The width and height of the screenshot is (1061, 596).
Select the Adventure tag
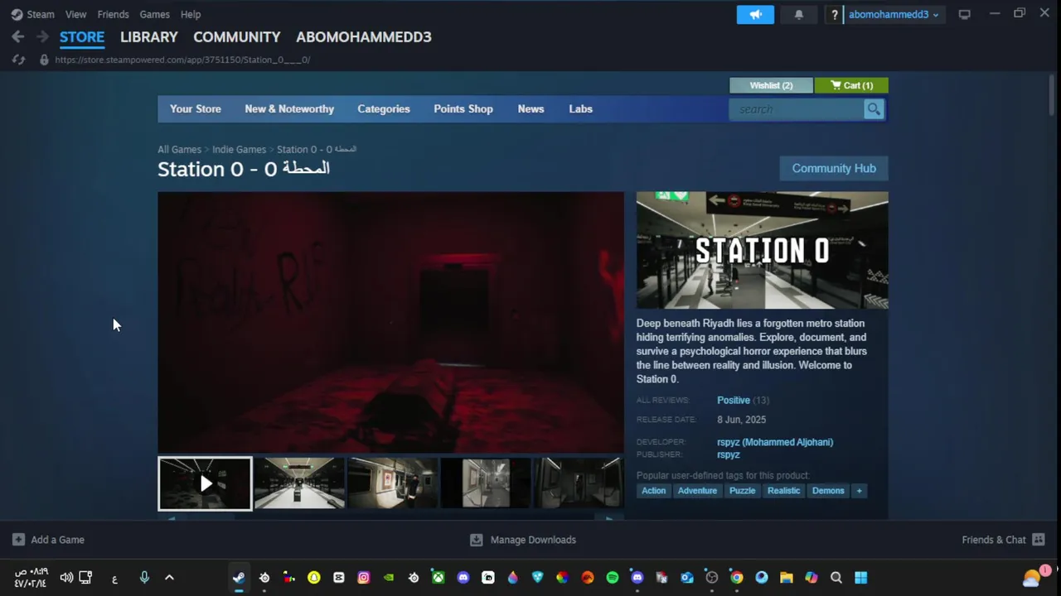697,491
